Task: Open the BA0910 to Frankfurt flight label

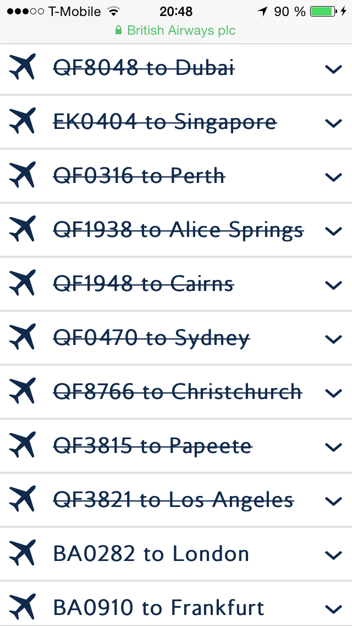Action: [x=158, y=608]
